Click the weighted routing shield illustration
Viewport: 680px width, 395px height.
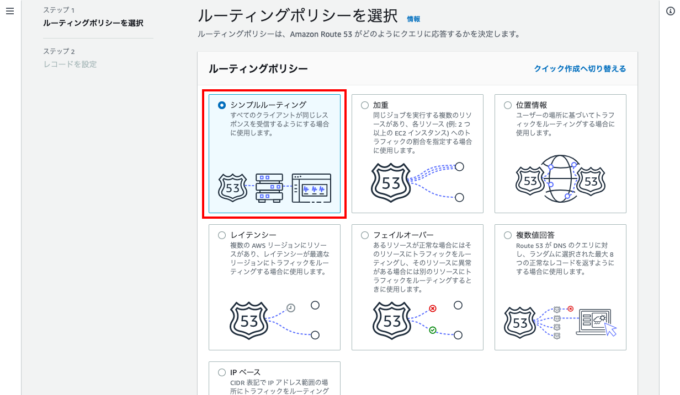(391, 182)
